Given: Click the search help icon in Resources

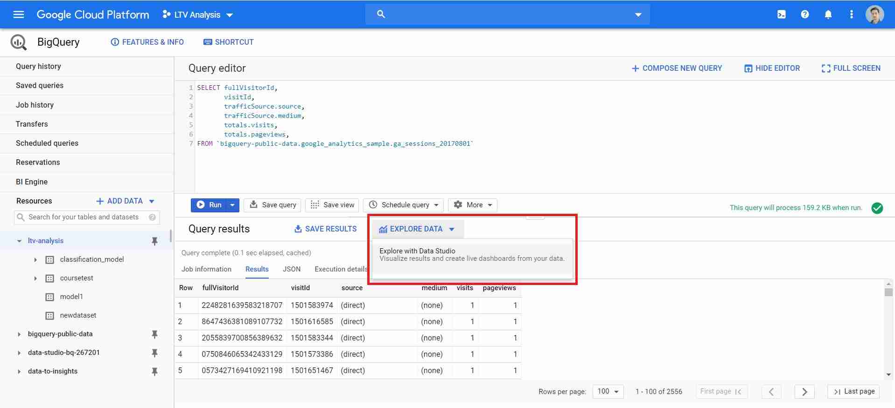Looking at the screenshot, I should point(152,217).
